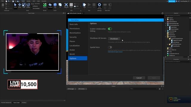
Task: Open the Spatial Voice learn more link
Action: [x=115, y=52]
